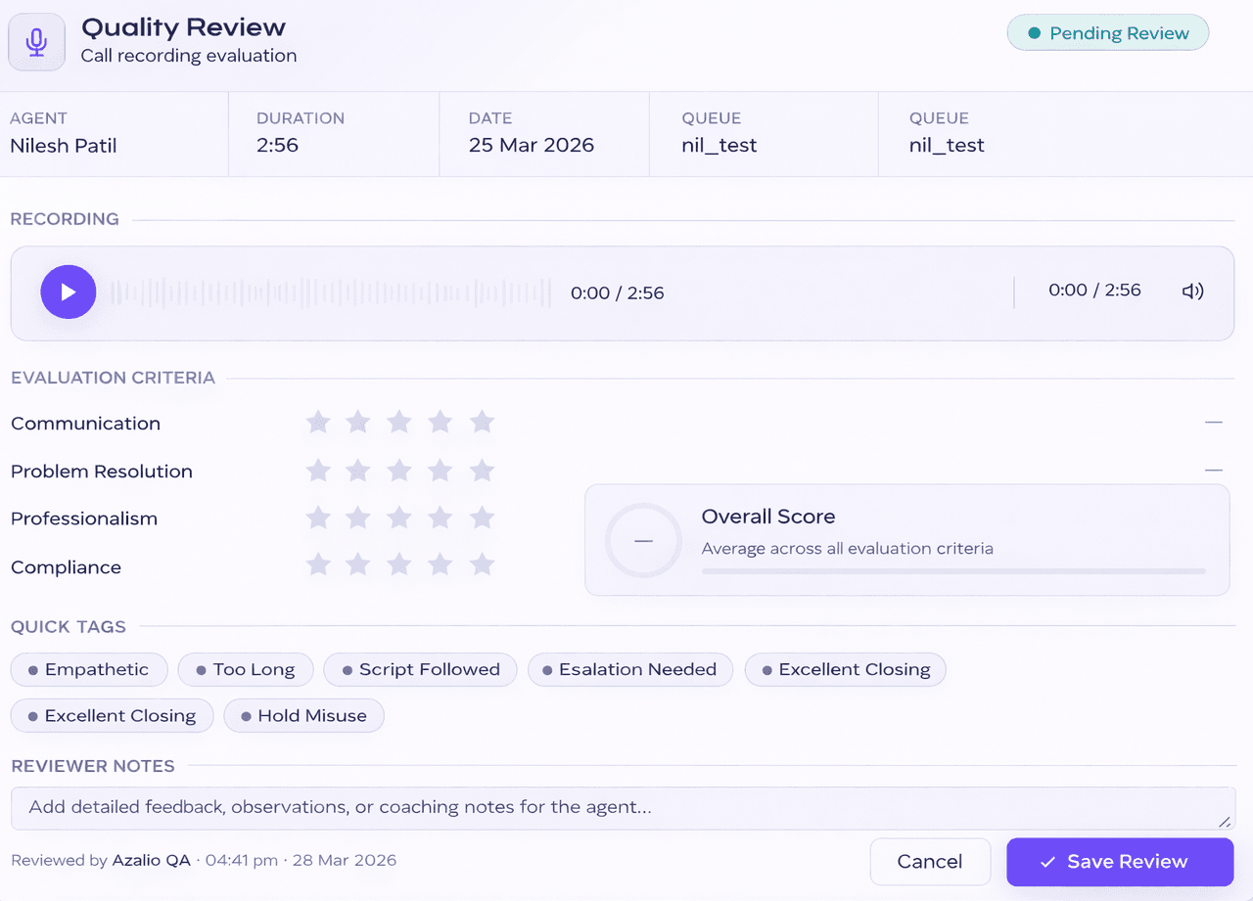The width and height of the screenshot is (1253, 901).
Task: Activate the Esalation Needed tag
Action: point(629,669)
